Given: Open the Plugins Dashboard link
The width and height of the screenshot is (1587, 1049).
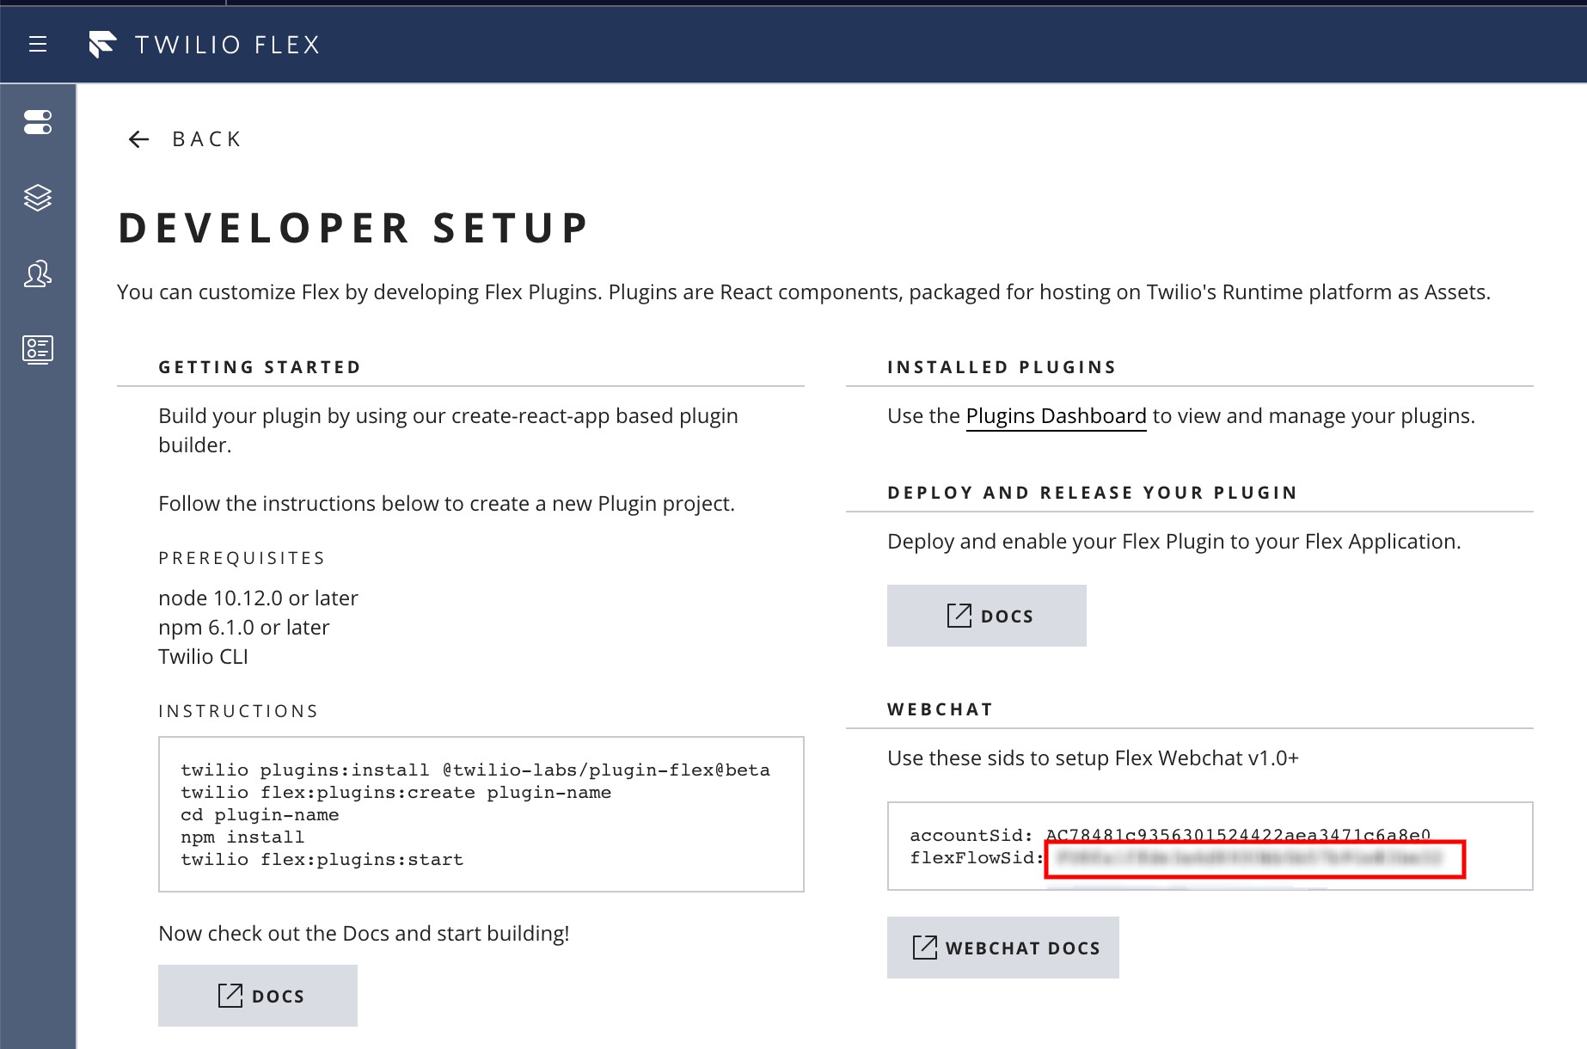Looking at the screenshot, I should [x=1056, y=416].
